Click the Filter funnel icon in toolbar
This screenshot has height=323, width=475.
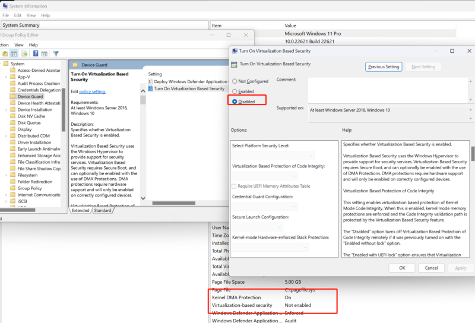pyautogui.click(x=56, y=54)
